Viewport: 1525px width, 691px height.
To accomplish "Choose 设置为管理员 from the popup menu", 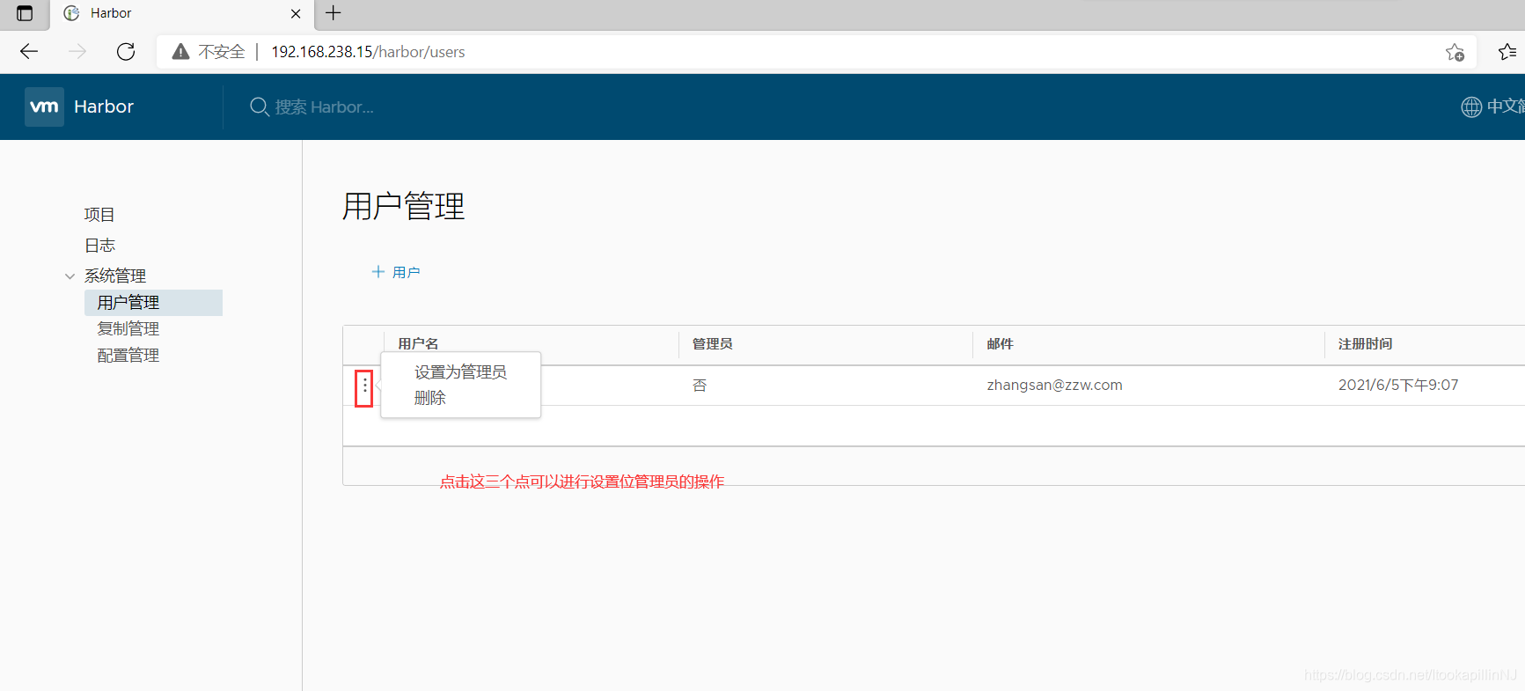I will pyautogui.click(x=460, y=372).
